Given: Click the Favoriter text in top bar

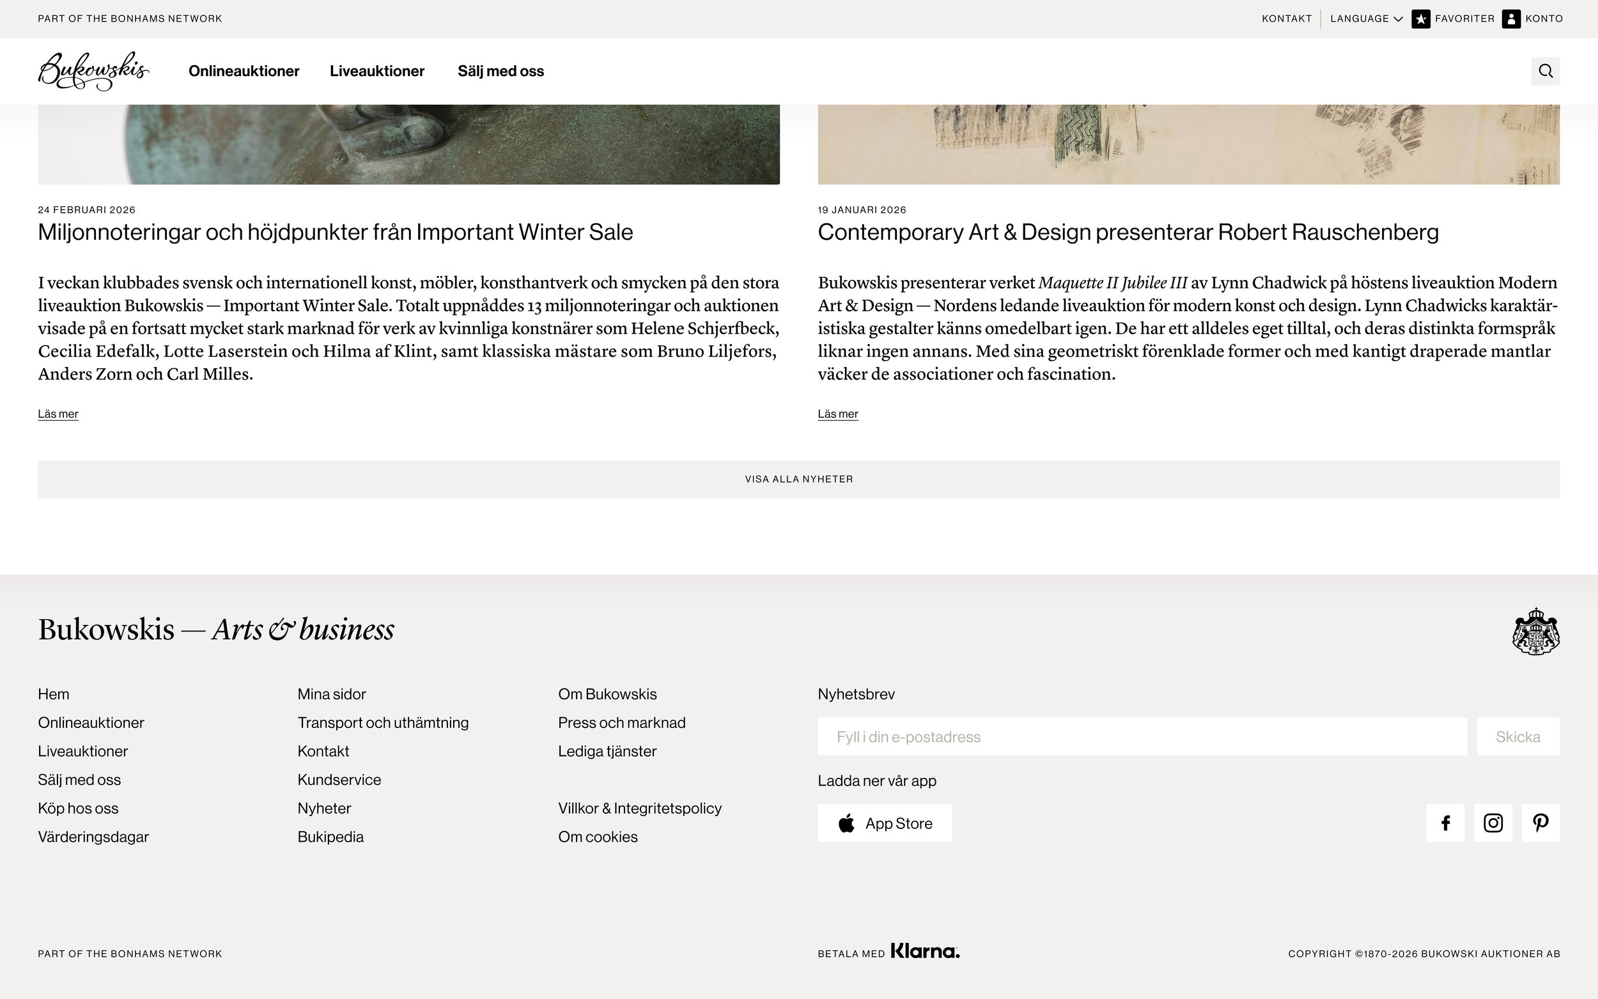Looking at the screenshot, I should tap(1464, 19).
